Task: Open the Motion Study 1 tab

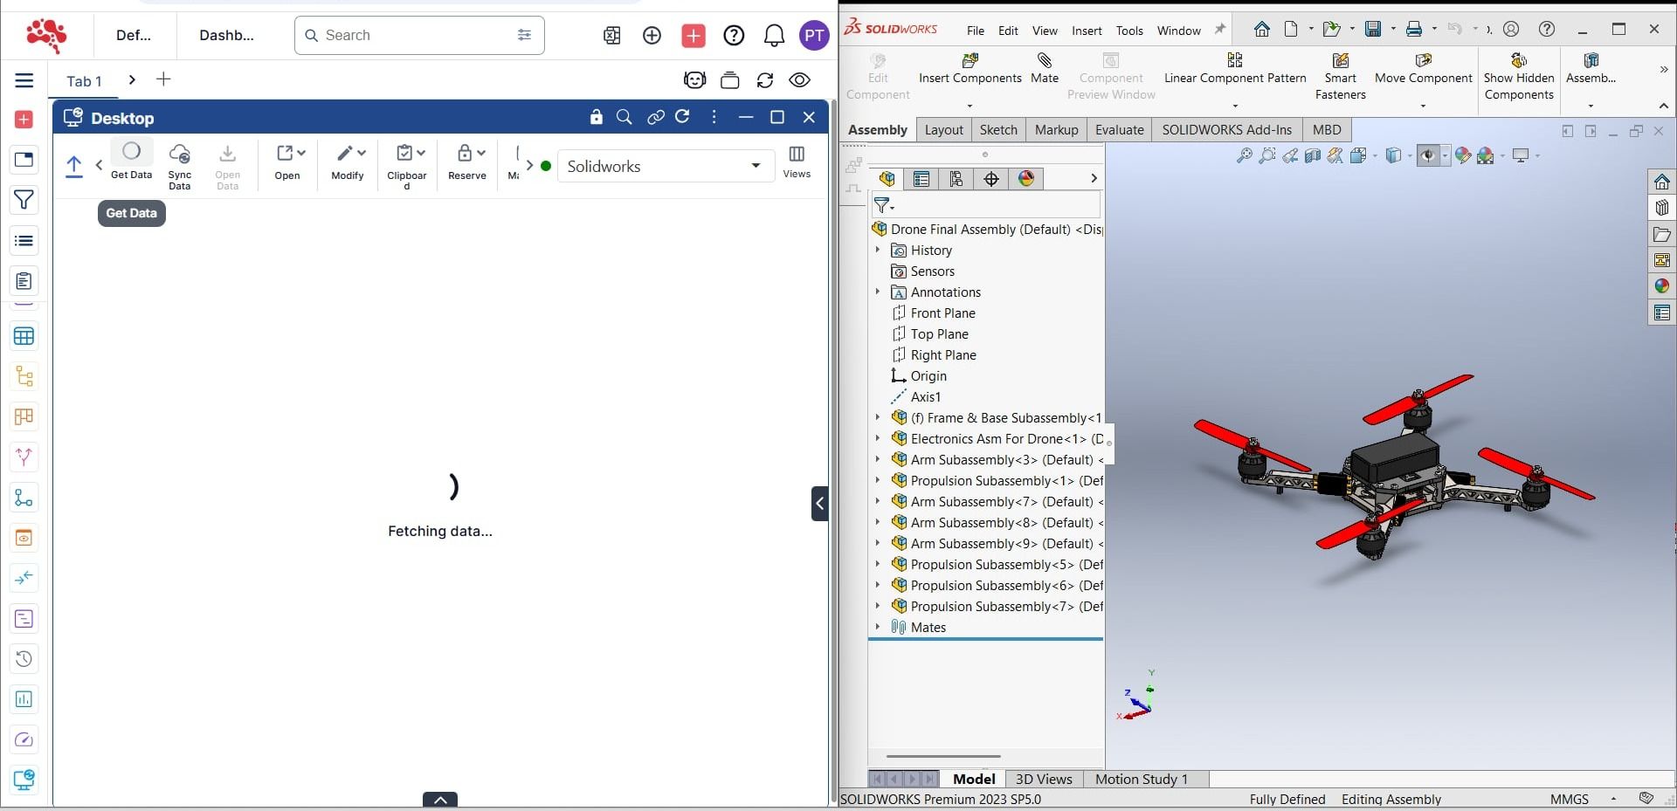Action: [x=1141, y=779]
